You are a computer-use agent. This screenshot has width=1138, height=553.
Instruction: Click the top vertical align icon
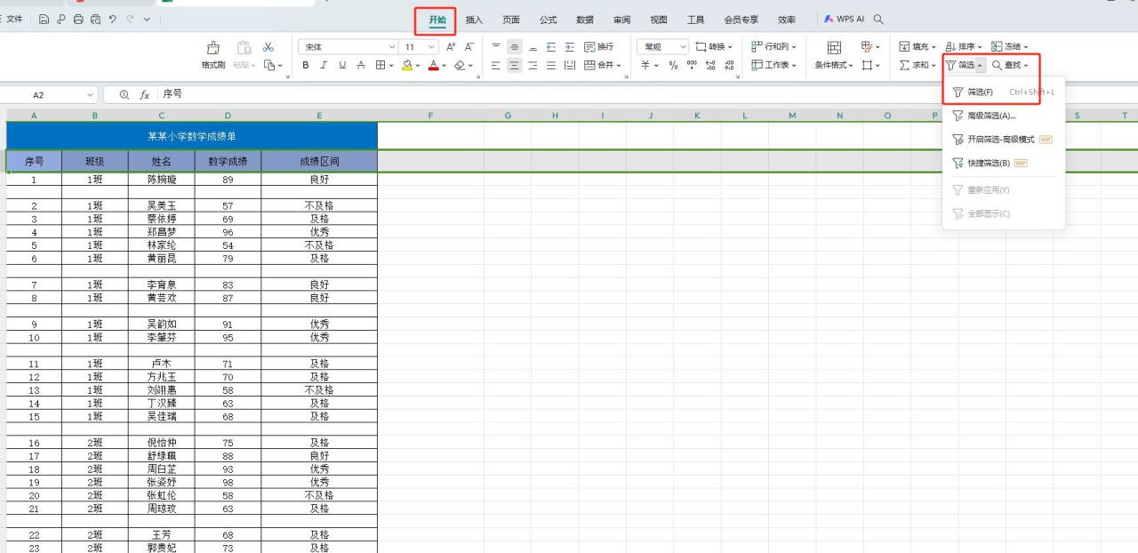coord(496,47)
